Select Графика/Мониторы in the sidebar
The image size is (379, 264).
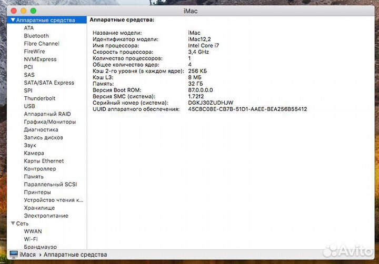tap(50, 121)
